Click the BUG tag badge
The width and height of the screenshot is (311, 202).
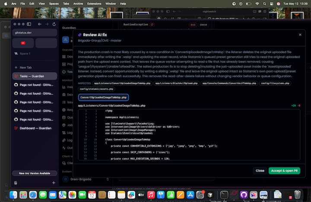coord(193,25)
